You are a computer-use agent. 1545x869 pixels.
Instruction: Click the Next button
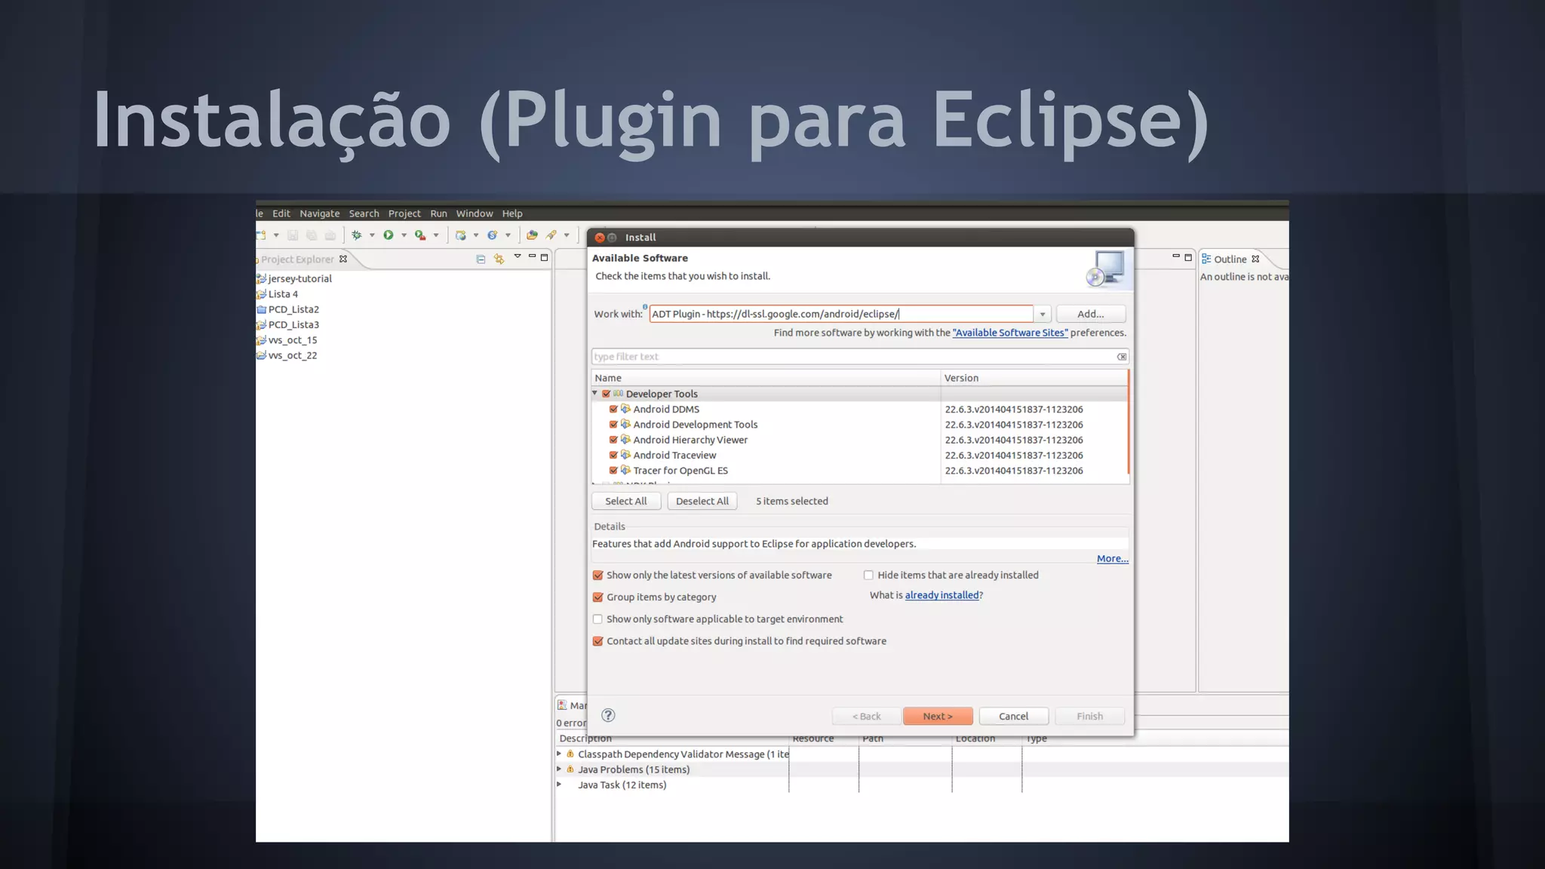coord(938,716)
